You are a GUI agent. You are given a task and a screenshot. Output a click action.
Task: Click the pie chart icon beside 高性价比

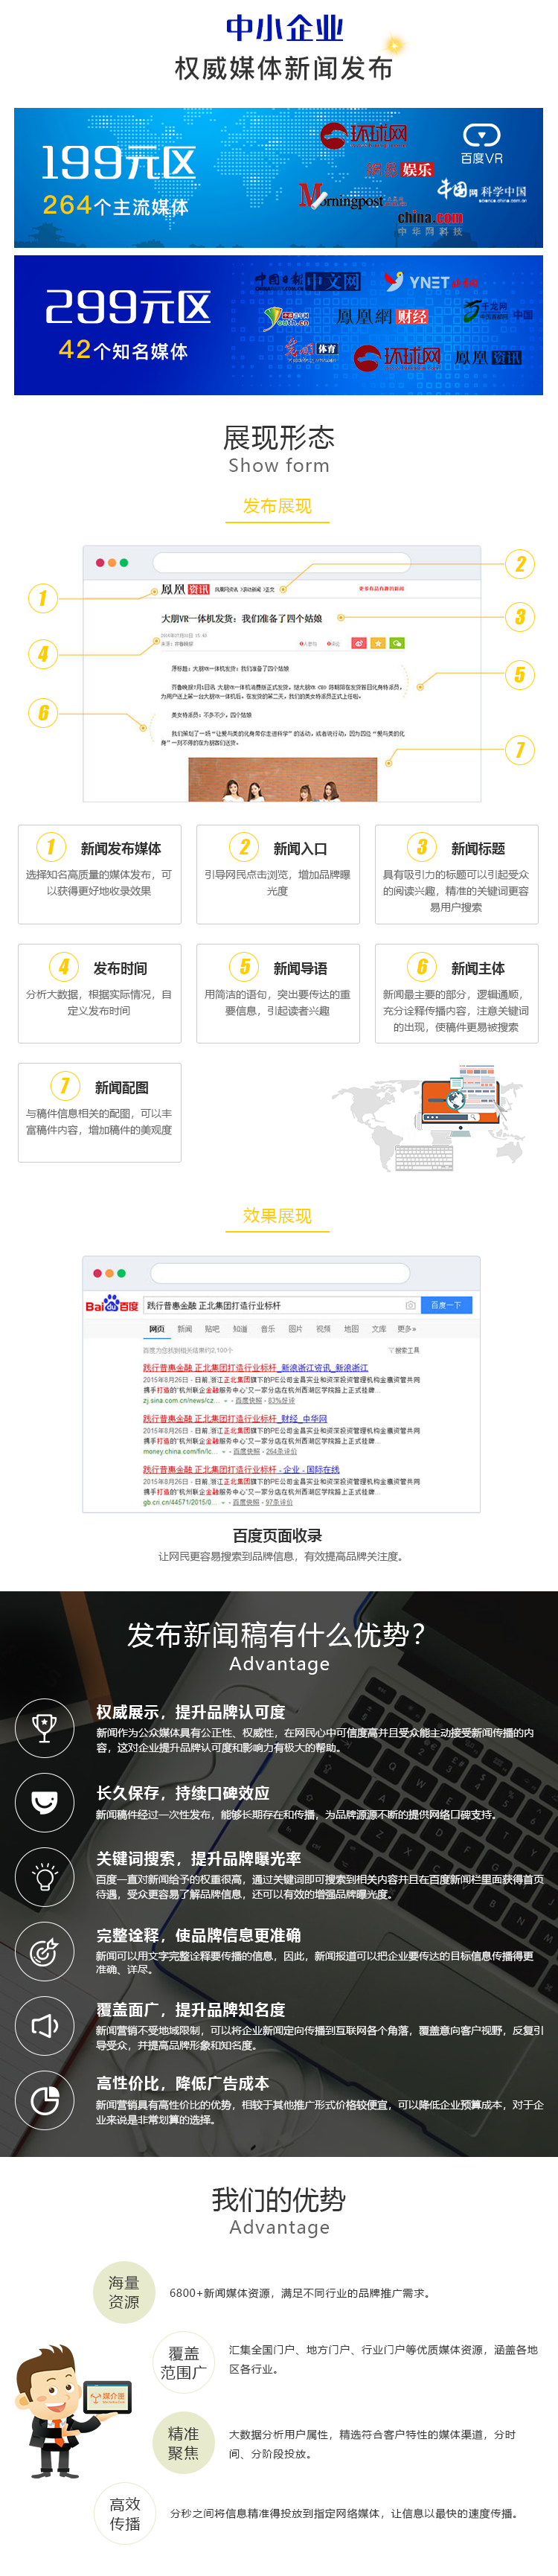click(44, 2101)
